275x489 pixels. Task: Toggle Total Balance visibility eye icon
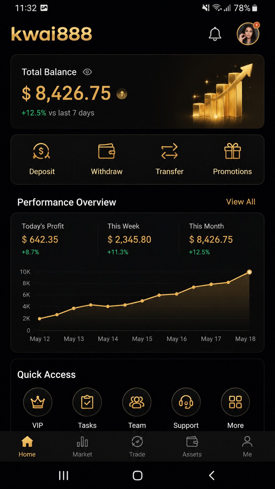[87, 72]
